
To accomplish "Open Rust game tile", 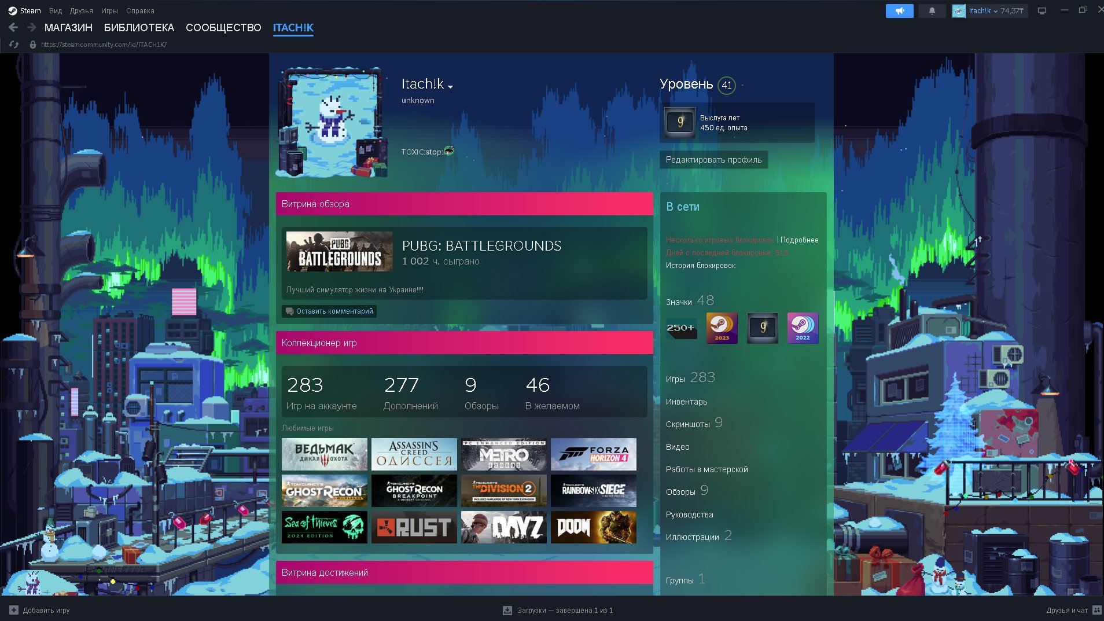I will (x=414, y=527).
